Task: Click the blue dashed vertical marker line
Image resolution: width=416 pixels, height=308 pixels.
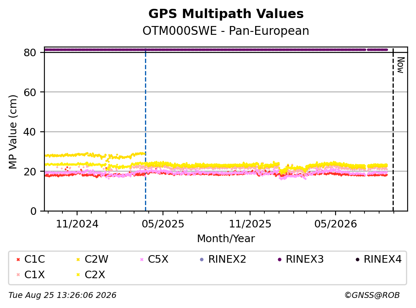Action: pyautogui.click(x=145, y=130)
